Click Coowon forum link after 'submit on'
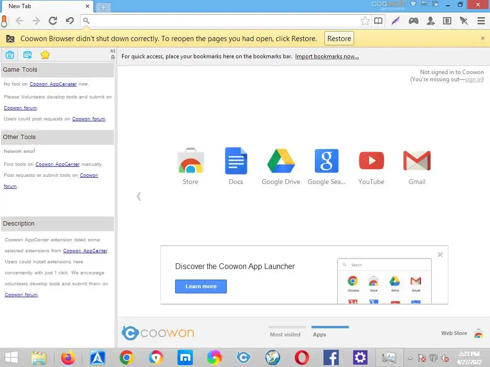Viewport: 490px width, 367px height. [x=20, y=108]
